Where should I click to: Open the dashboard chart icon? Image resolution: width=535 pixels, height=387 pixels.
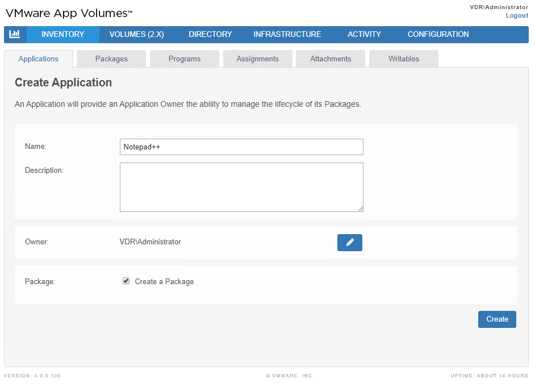[x=15, y=34]
